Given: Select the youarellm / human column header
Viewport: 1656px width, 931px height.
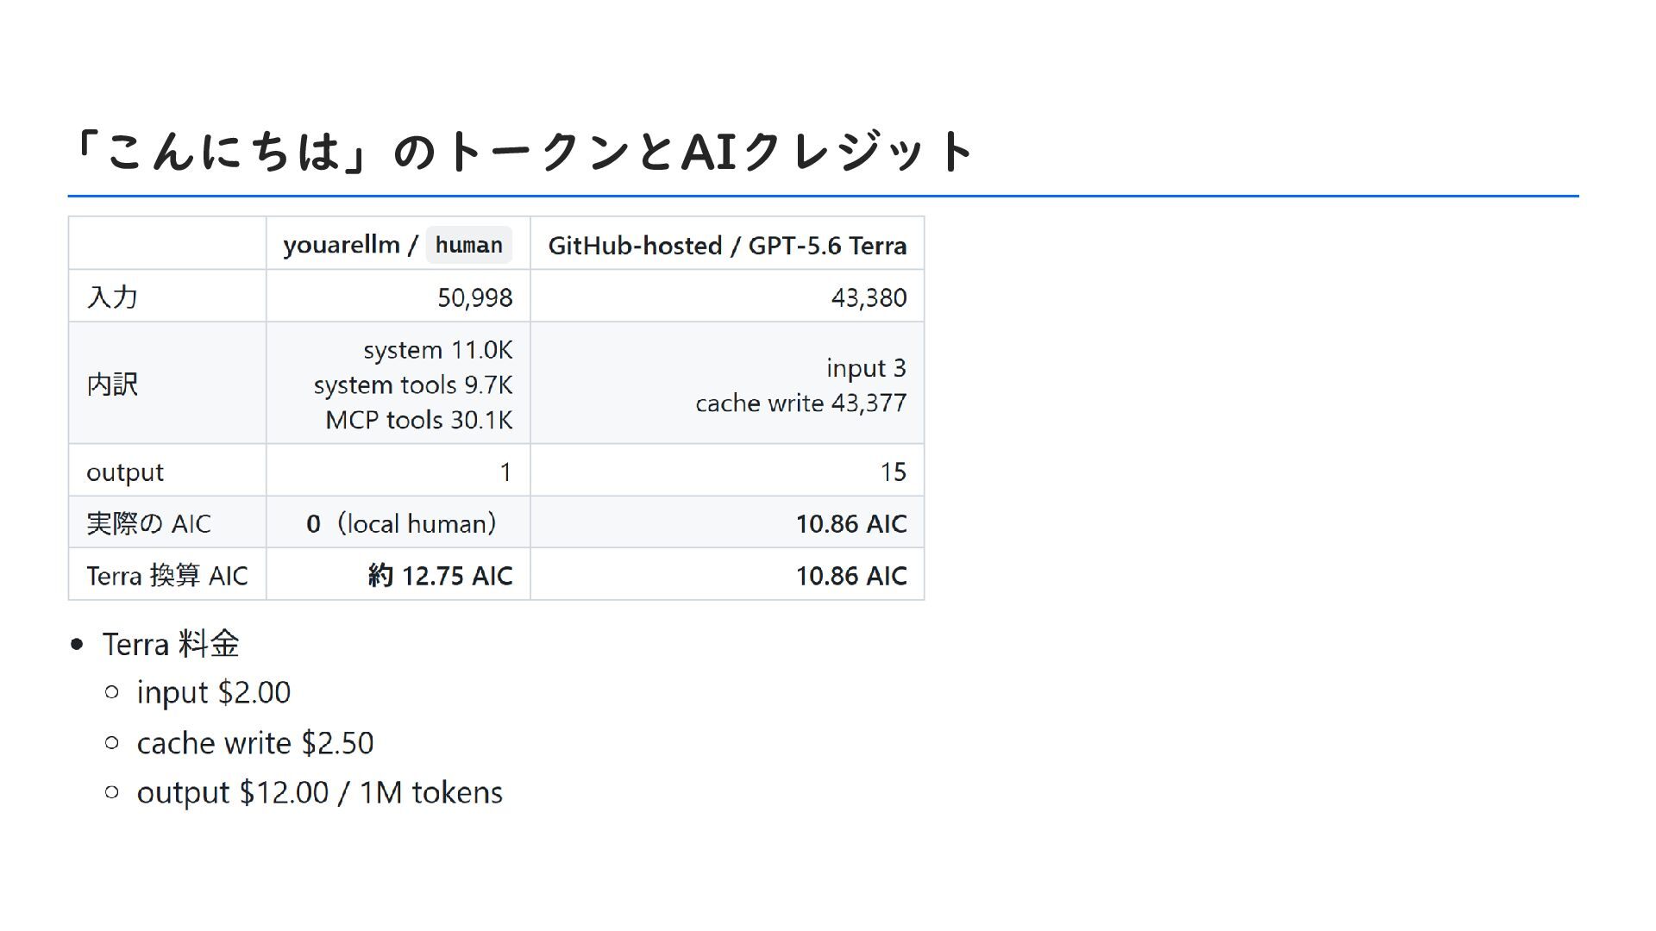Looking at the screenshot, I should [x=398, y=244].
